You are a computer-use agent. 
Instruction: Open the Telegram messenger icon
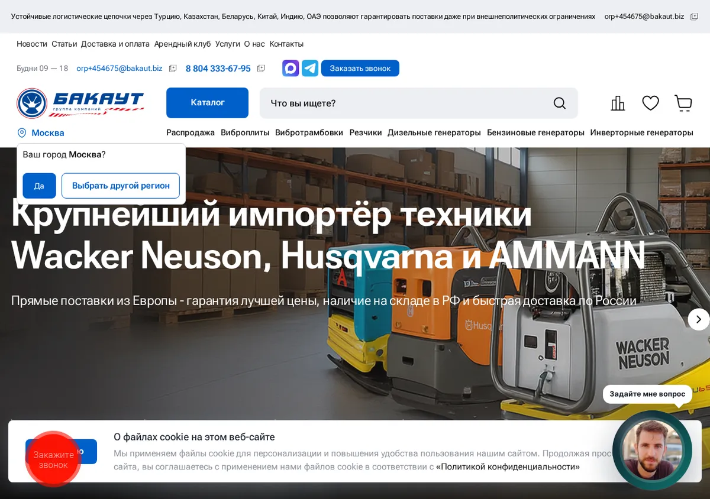point(310,68)
